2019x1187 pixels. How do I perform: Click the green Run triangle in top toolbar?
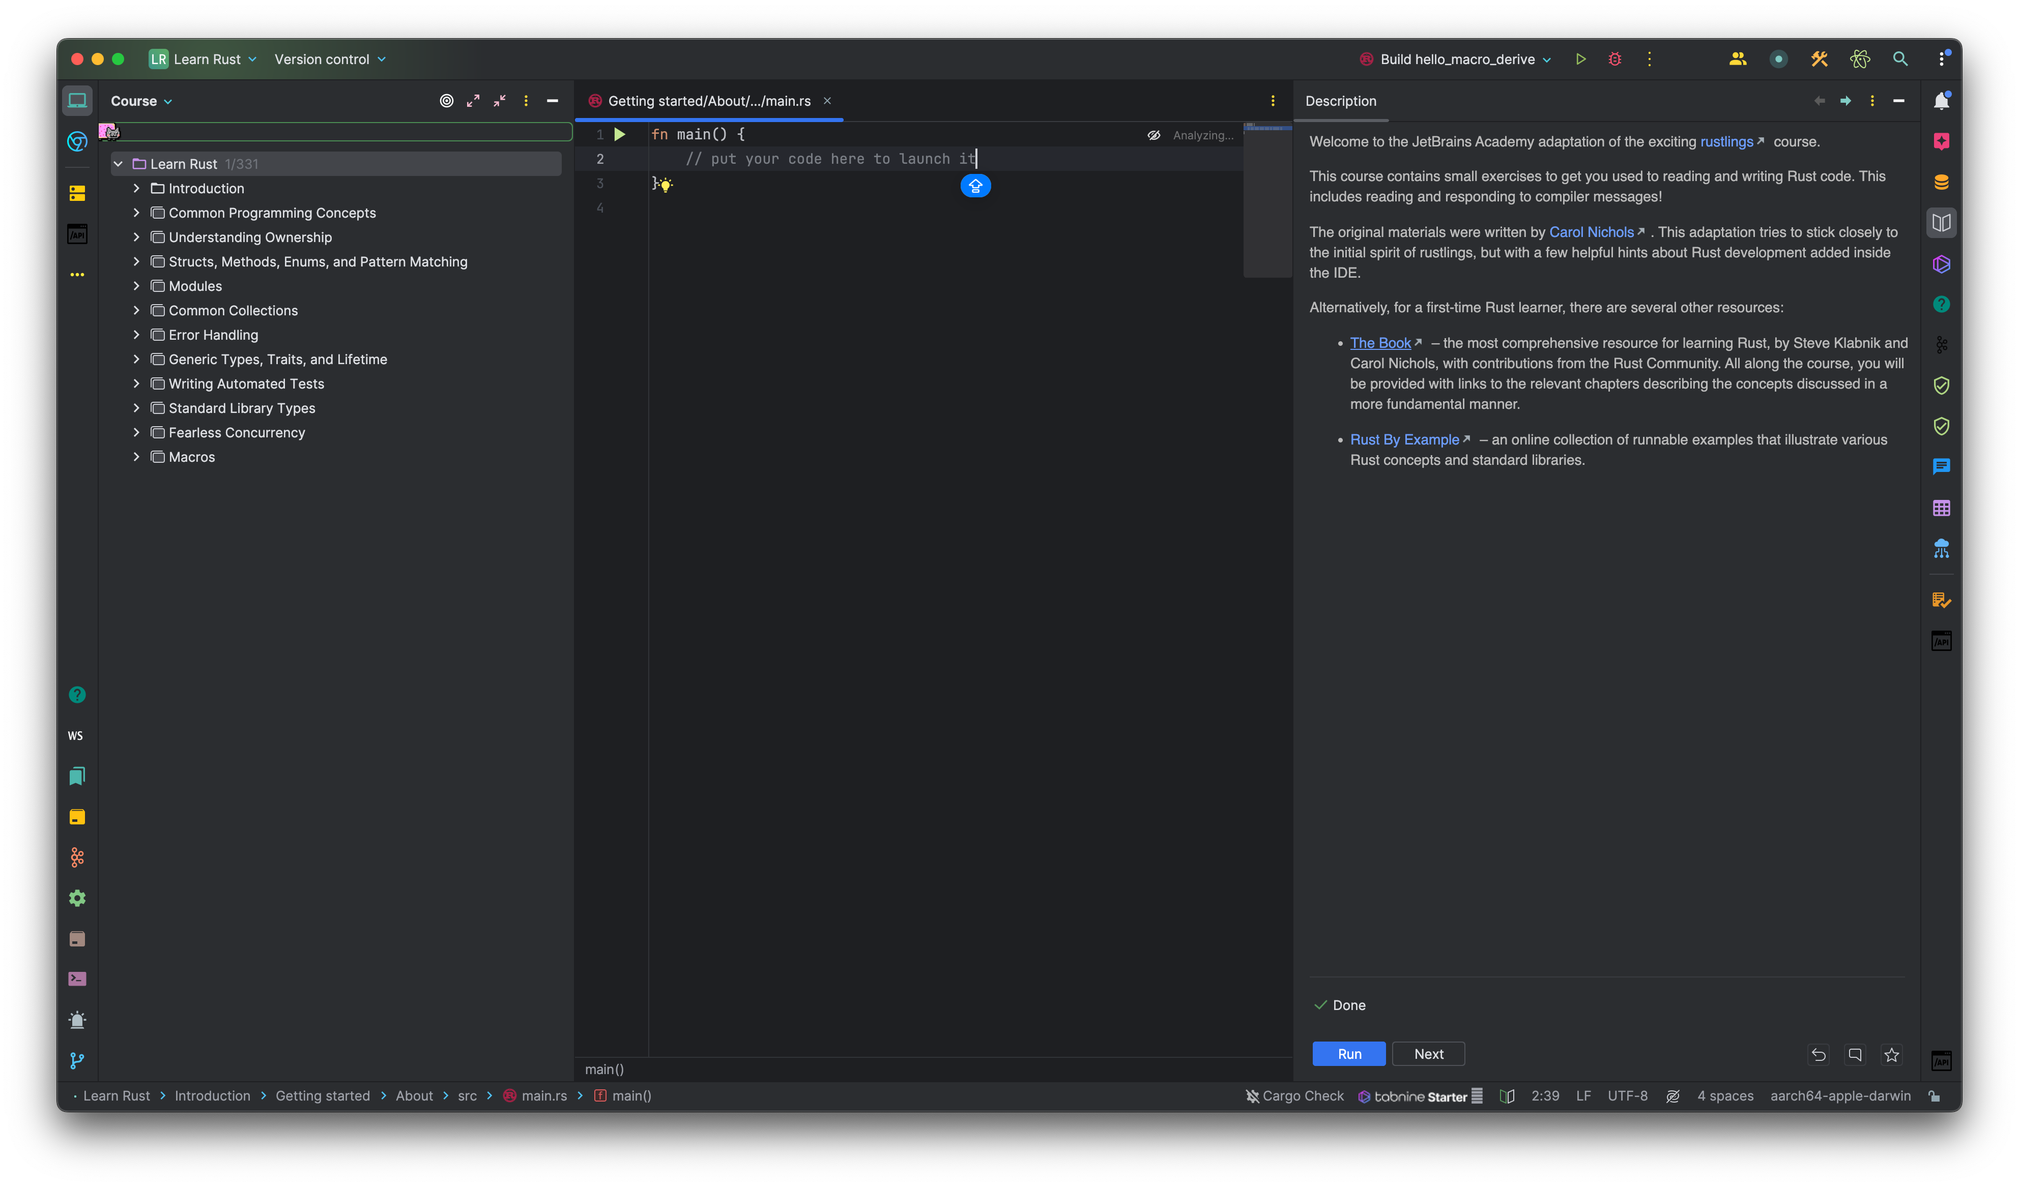(x=1580, y=60)
